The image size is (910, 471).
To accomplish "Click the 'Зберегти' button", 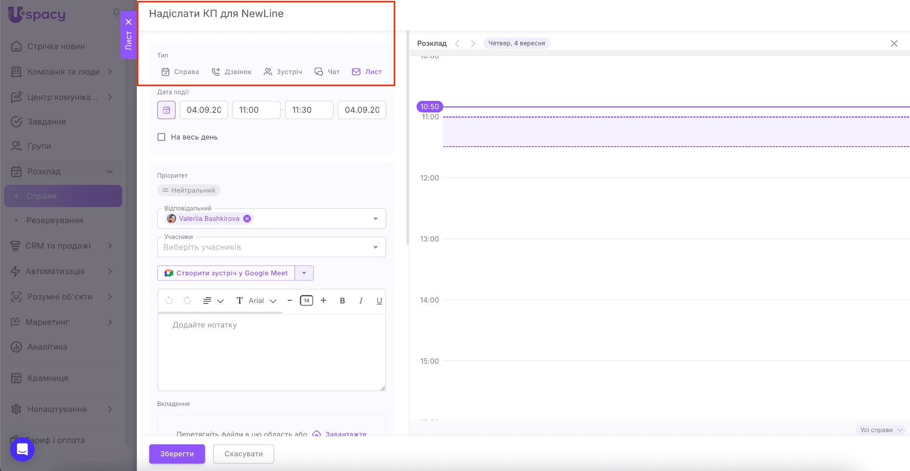I will [x=177, y=454].
